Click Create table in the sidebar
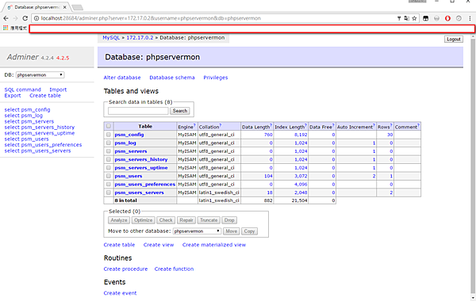The image size is (476, 301). point(45,96)
